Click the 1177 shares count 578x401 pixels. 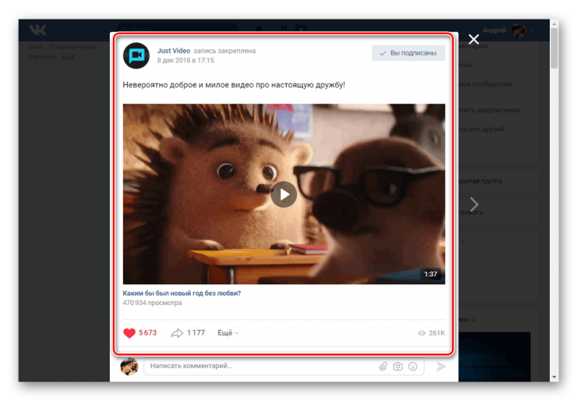[196, 333]
